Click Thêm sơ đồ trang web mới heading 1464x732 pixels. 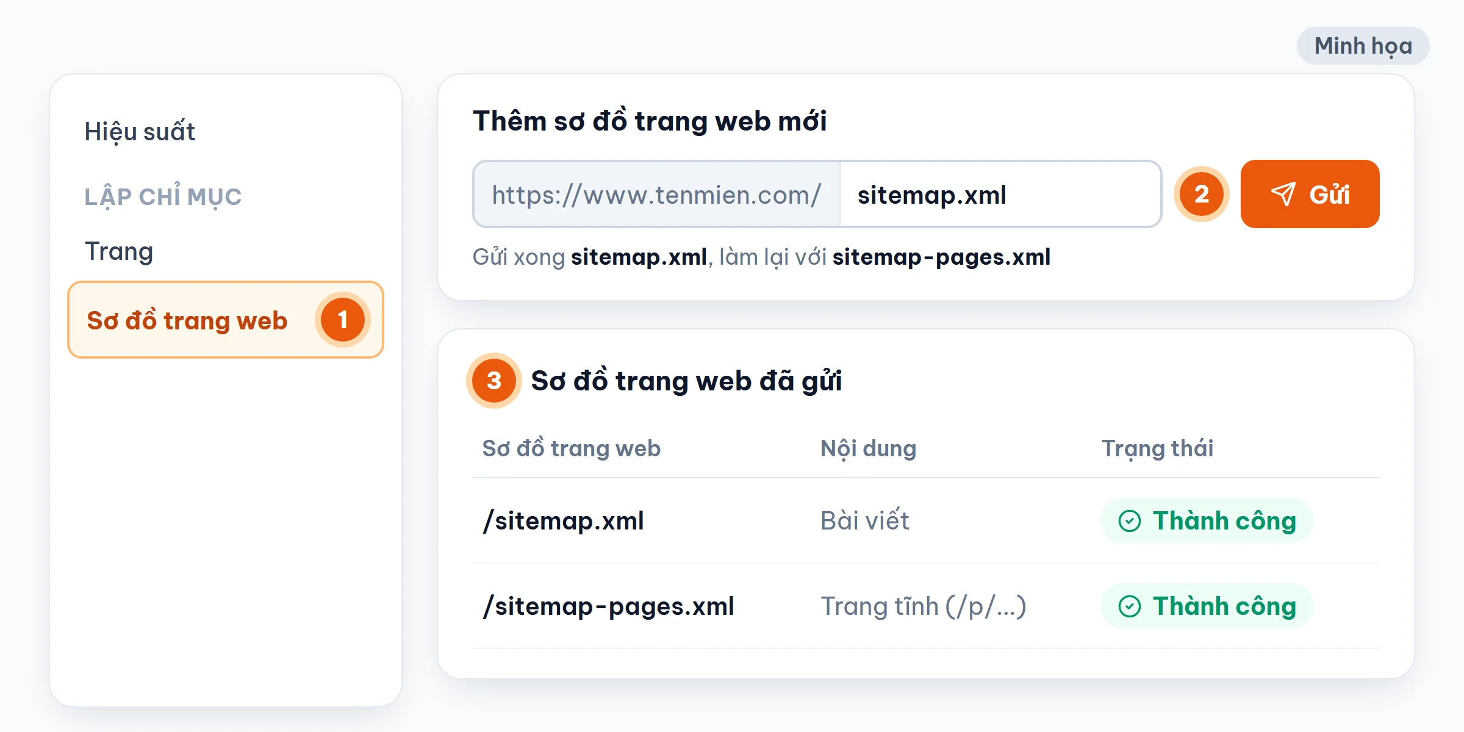(x=650, y=120)
